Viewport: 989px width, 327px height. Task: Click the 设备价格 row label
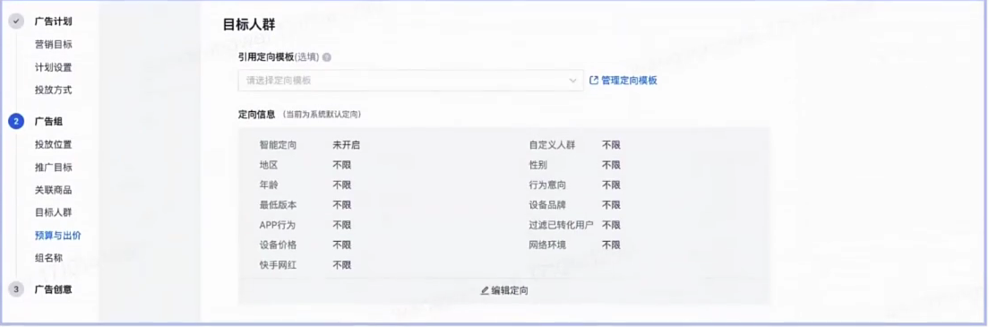(x=278, y=245)
